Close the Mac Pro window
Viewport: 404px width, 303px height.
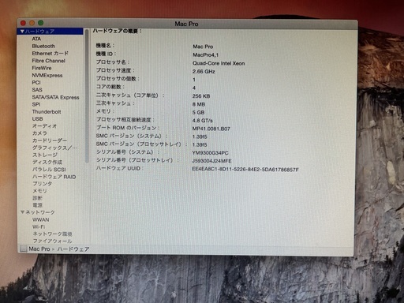(x=23, y=23)
